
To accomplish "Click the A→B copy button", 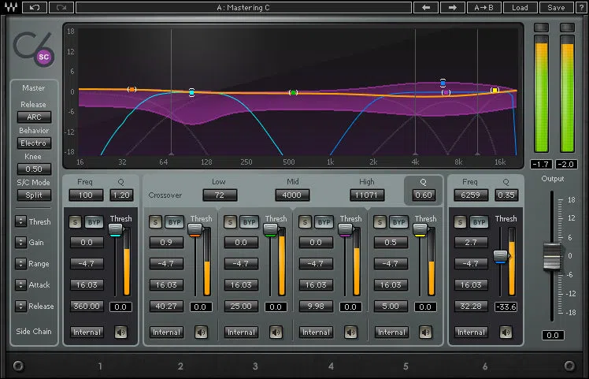I will 483,8.
